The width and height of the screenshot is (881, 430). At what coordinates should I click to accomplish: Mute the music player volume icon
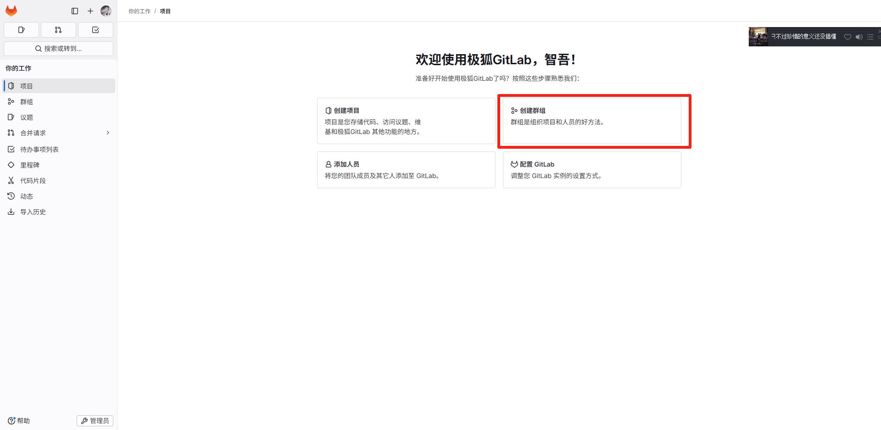(x=859, y=37)
